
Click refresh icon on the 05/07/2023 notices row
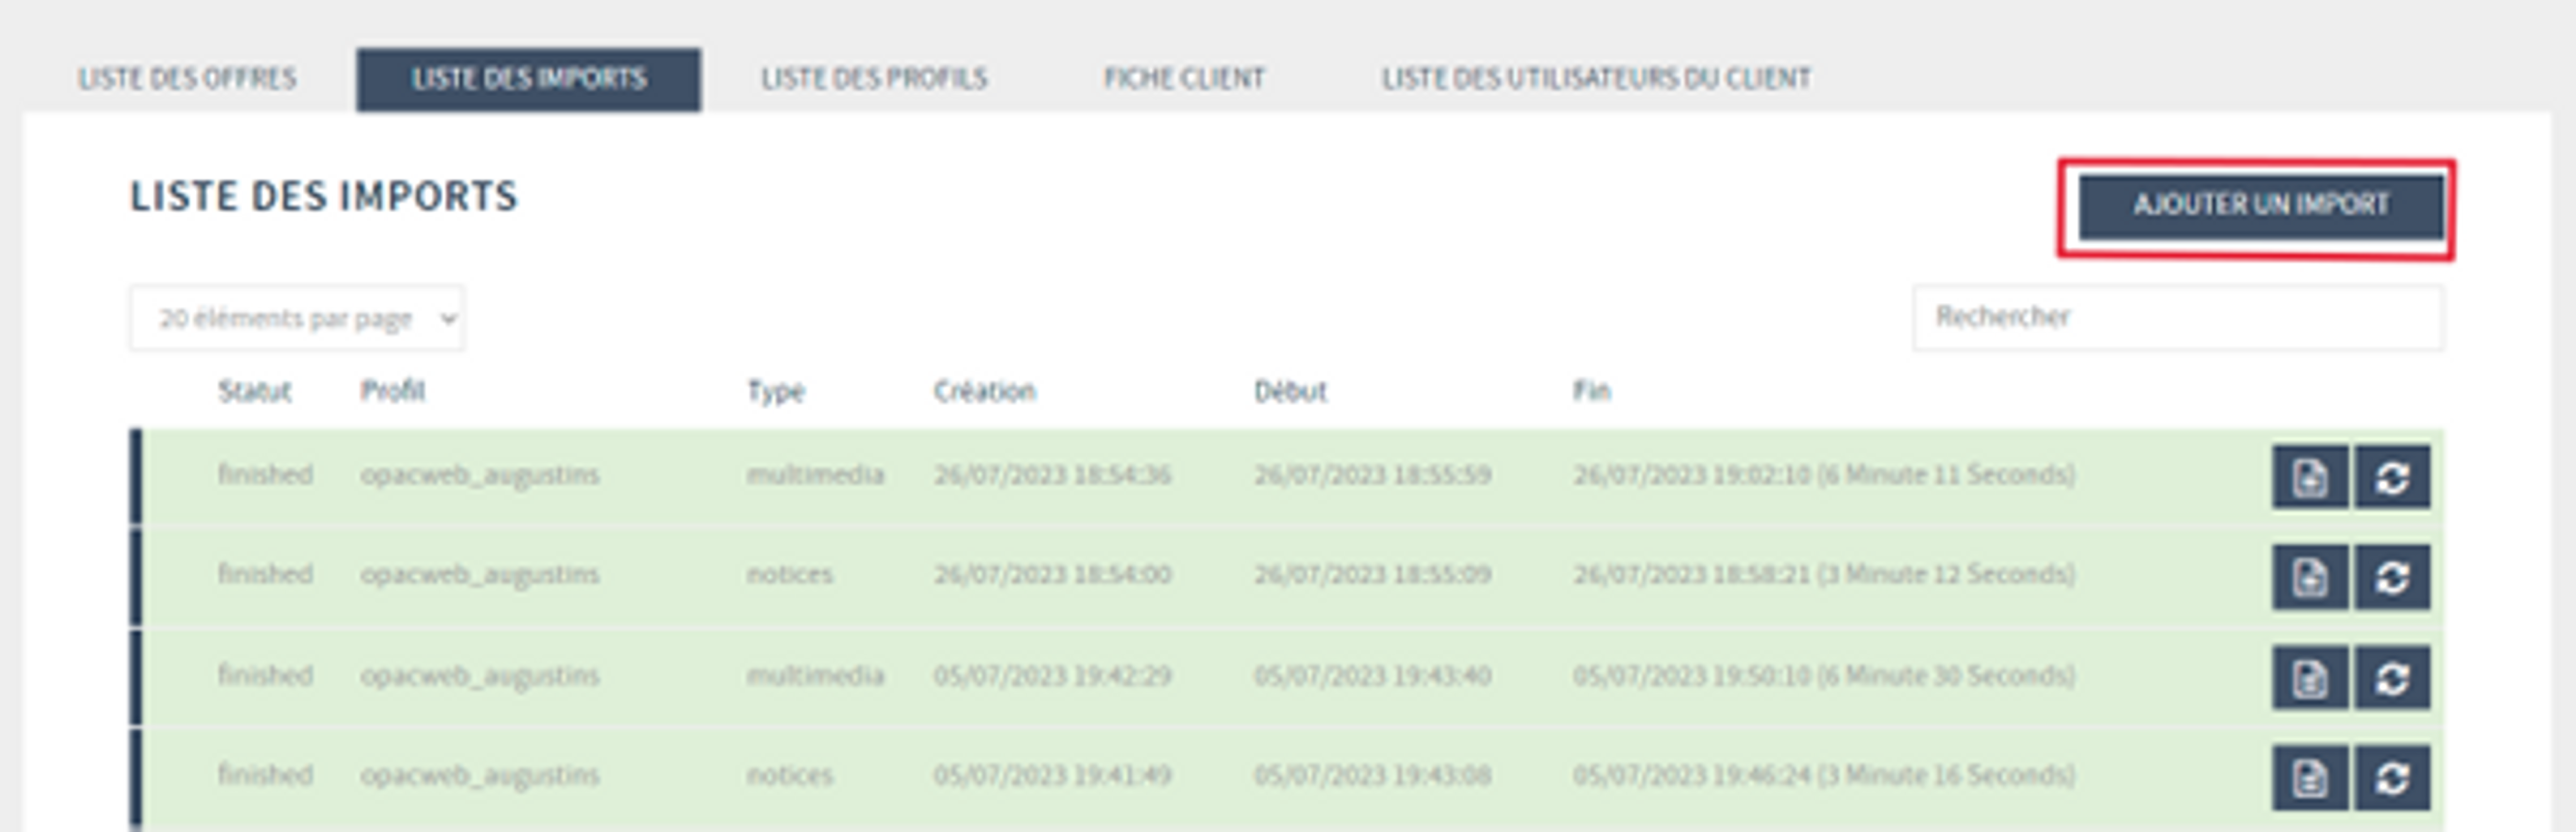pos(2392,777)
